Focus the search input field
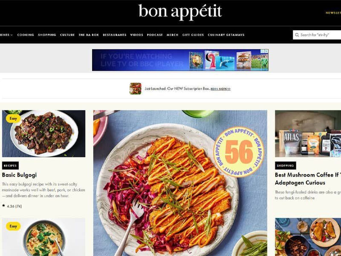341x256 pixels. coord(317,35)
